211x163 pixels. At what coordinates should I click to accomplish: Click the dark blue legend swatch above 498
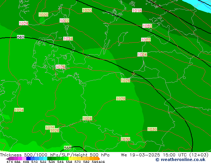click(28, 158)
